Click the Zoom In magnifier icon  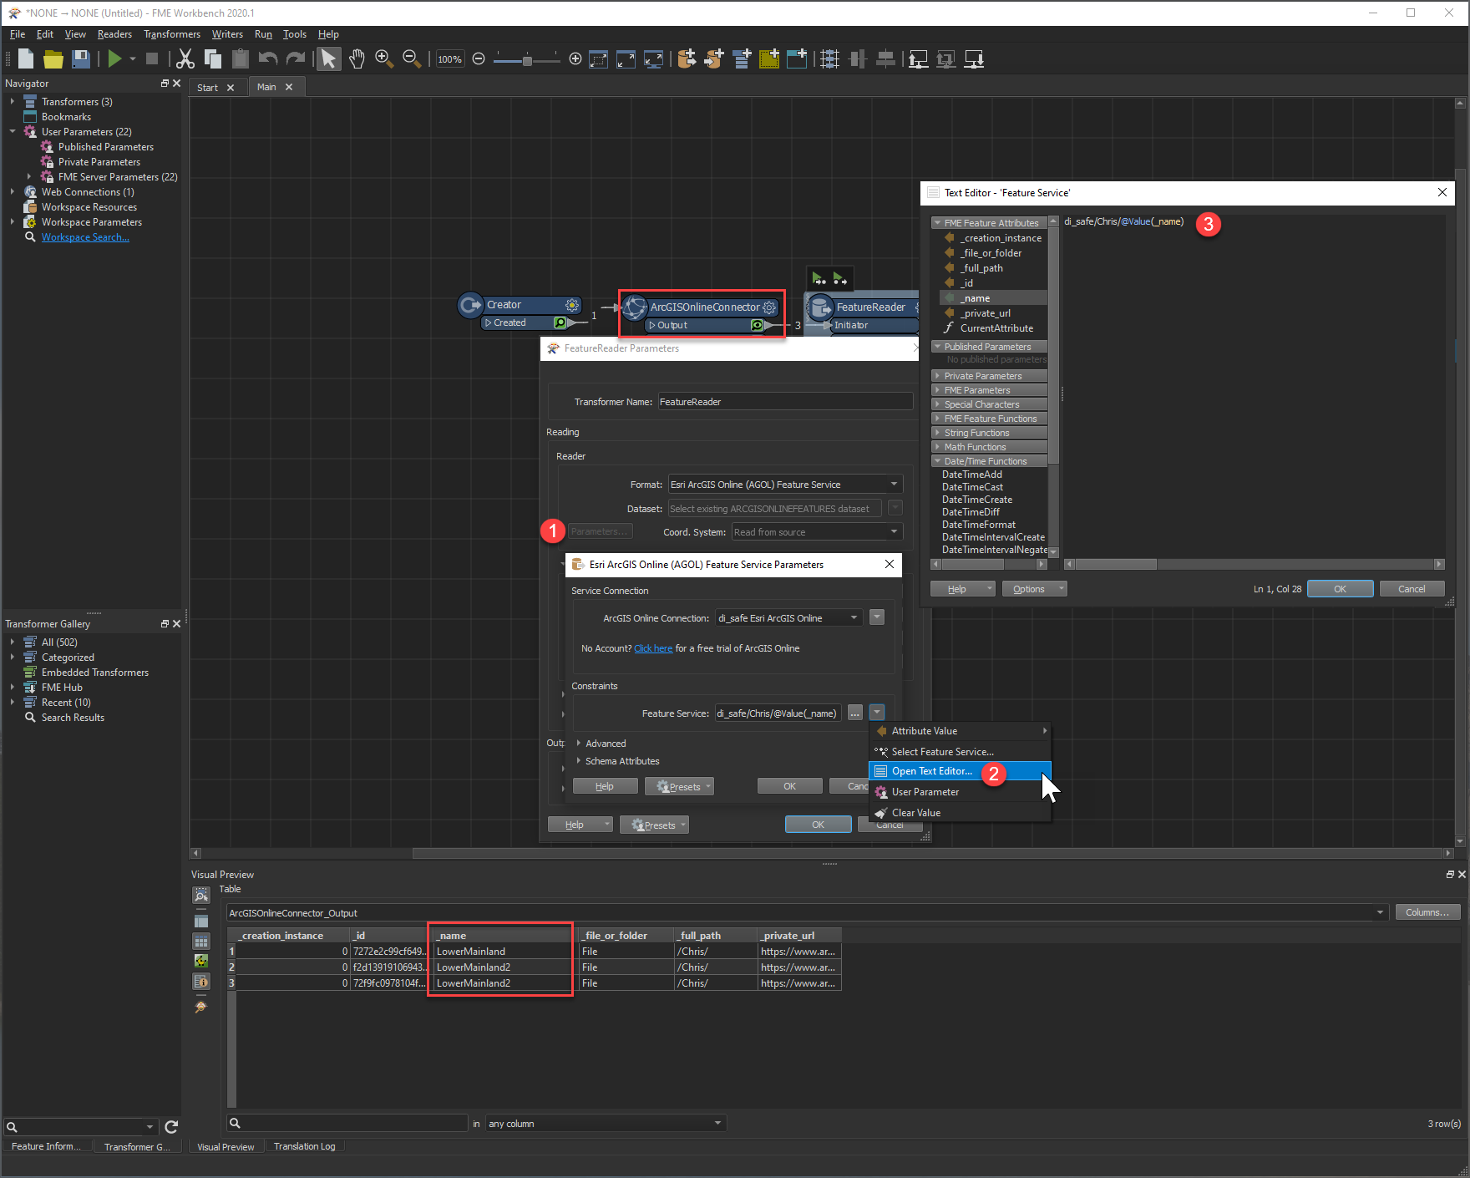click(384, 58)
